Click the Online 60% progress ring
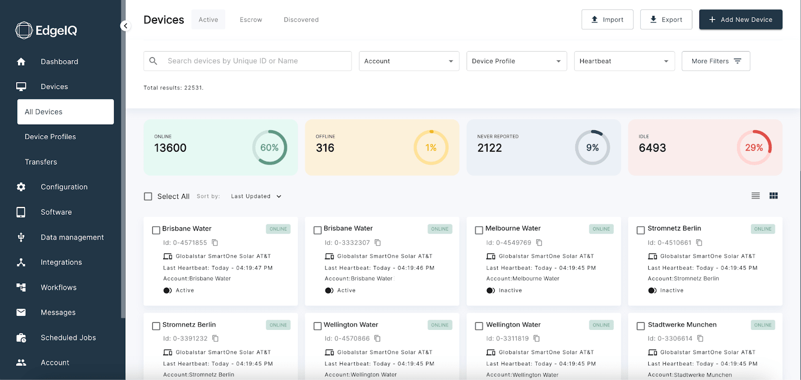 [270, 148]
